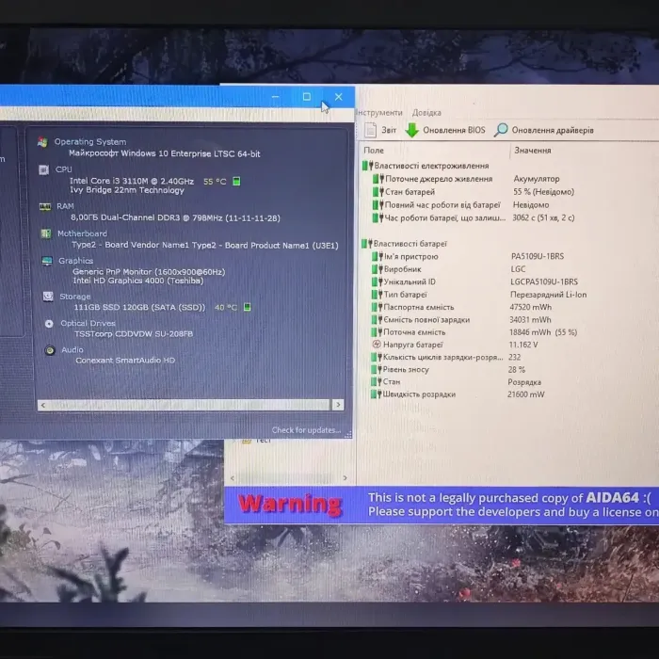Click the CPU chip icon in Speccy

44,170
